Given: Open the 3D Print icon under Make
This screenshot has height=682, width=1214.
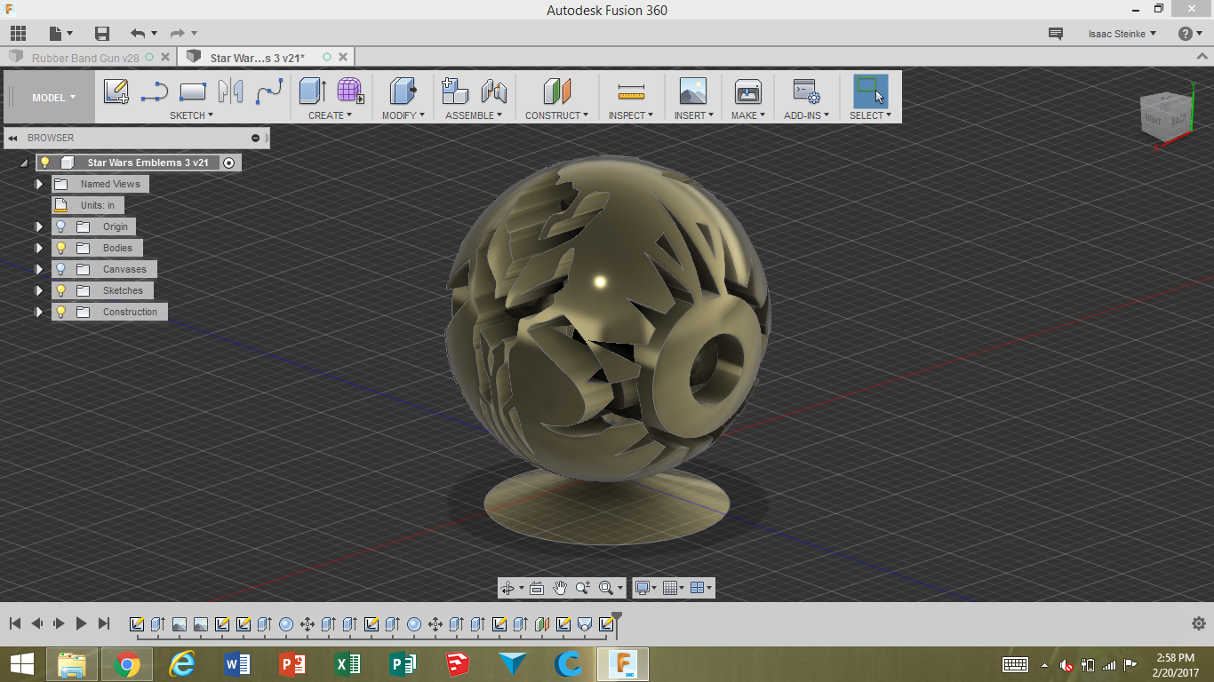Looking at the screenshot, I should click(748, 91).
